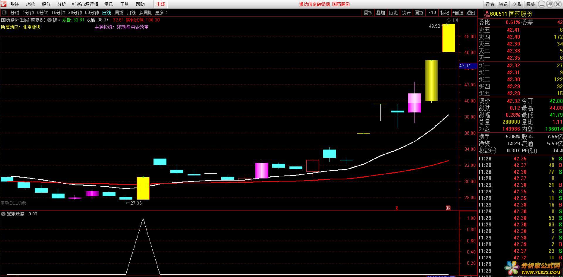Open the 报价 menu
The width and height of the screenshot is (563, 277).
tap(46, 4)
